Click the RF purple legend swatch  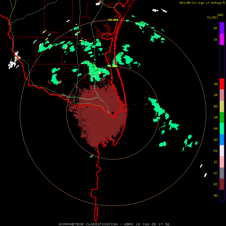222,28
